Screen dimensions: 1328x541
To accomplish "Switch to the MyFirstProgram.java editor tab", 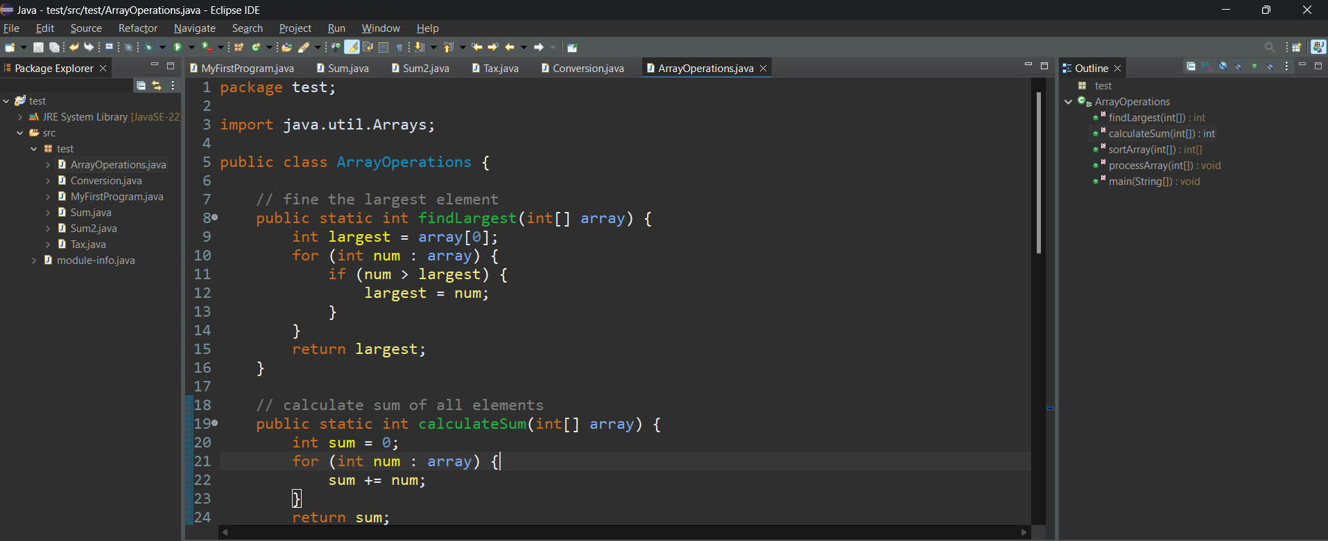I will 242,68.
